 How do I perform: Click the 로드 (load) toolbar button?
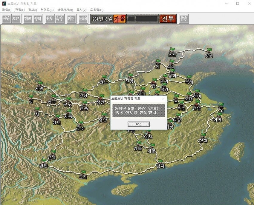pyautogui.click(x=16, y=19)
